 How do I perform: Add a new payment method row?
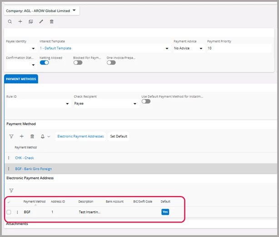point(22,136)
